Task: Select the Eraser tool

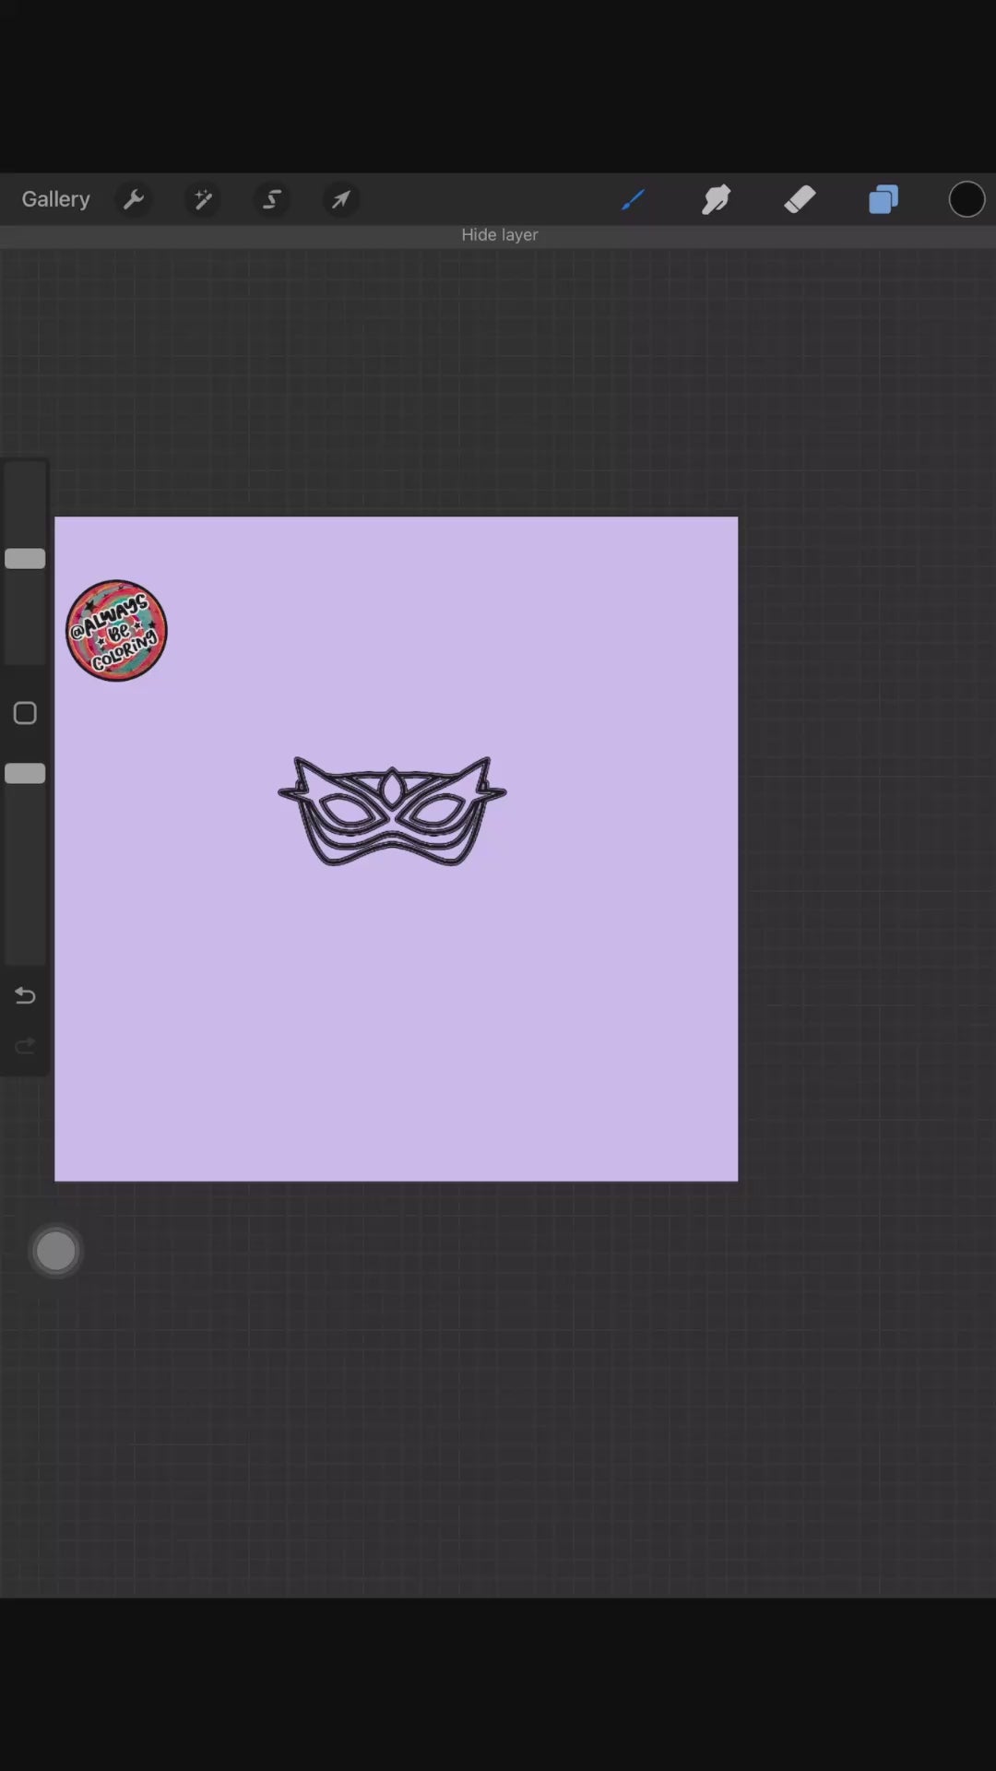Action: click(800, 199)
